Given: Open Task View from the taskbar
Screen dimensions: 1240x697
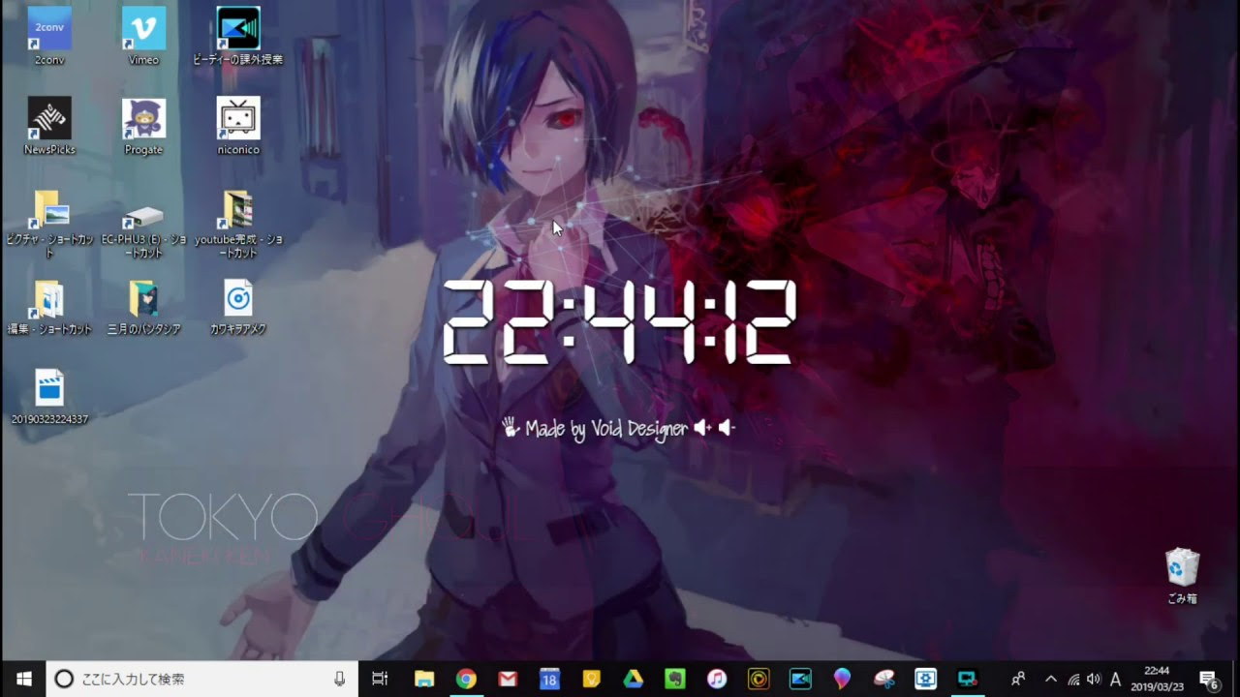Looking at the screenshot, I should click(381, 679).
